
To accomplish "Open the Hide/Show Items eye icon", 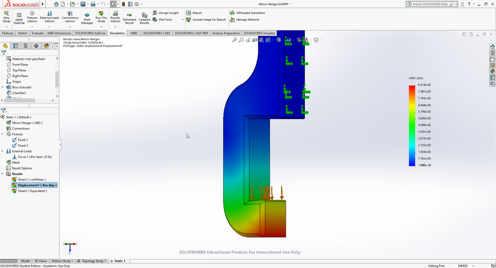I will [x=288, y=40].
